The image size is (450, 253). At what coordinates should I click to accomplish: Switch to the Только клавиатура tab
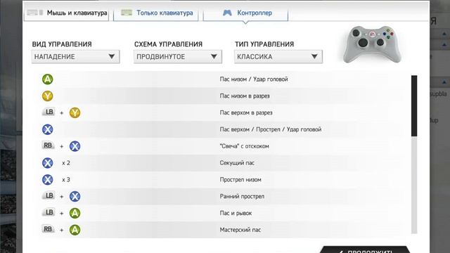[156, 13]
